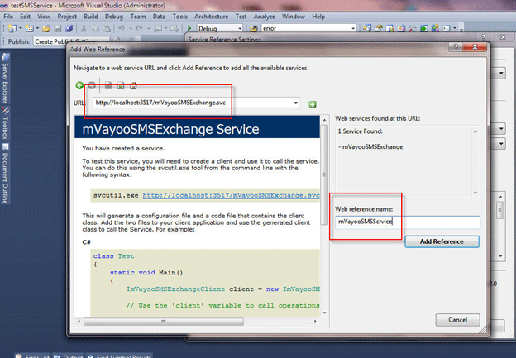The height and width of the screenshot is (358, 516).
Task: Click the green Go arrow beside URL
Action: pyautogui.click(x=313, y=105)
